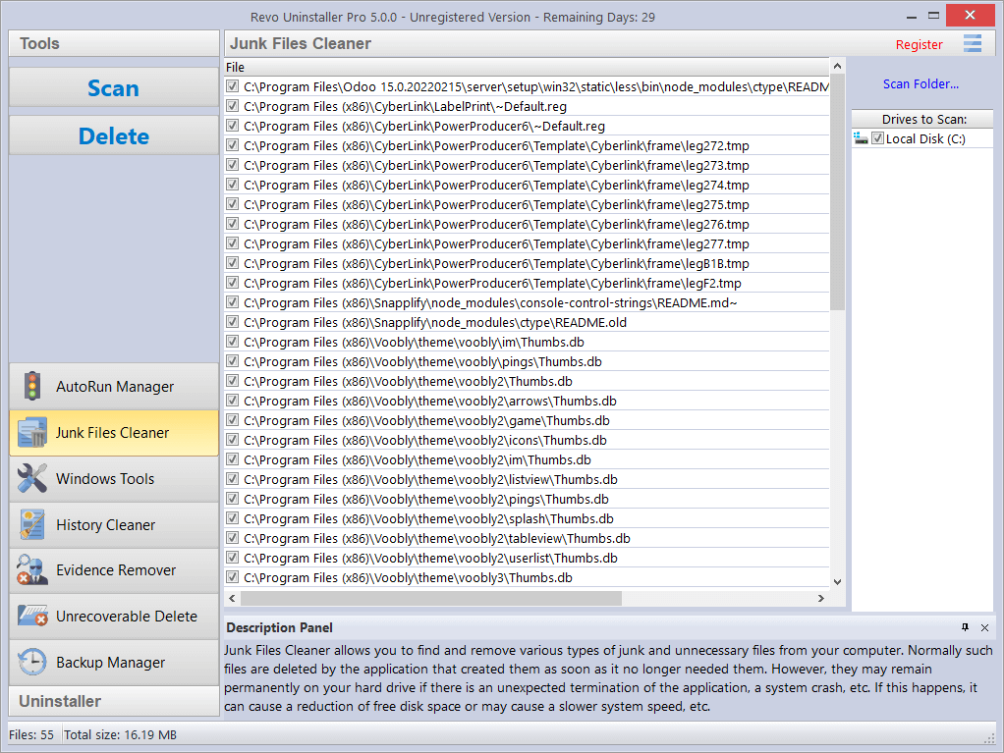The height and width of the screenshot is (753, 1004).
Task: Click the History Cleaner broom icon
Action: pyautogui.click(x=32, y=524)
